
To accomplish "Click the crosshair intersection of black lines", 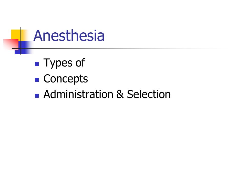I will point(21,49).
